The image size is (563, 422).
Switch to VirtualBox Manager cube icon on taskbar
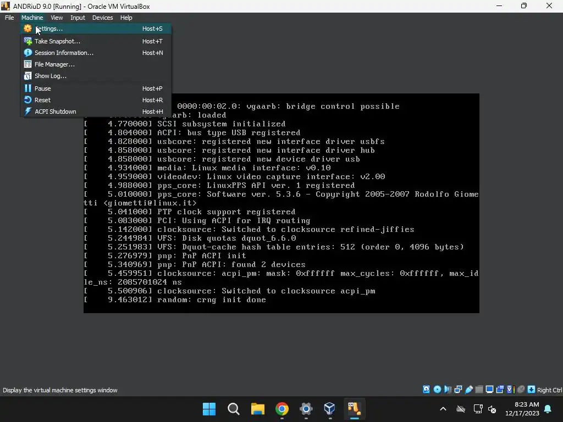330,409
